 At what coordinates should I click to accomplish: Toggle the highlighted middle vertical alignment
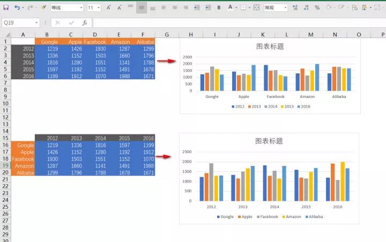point(142,7)
